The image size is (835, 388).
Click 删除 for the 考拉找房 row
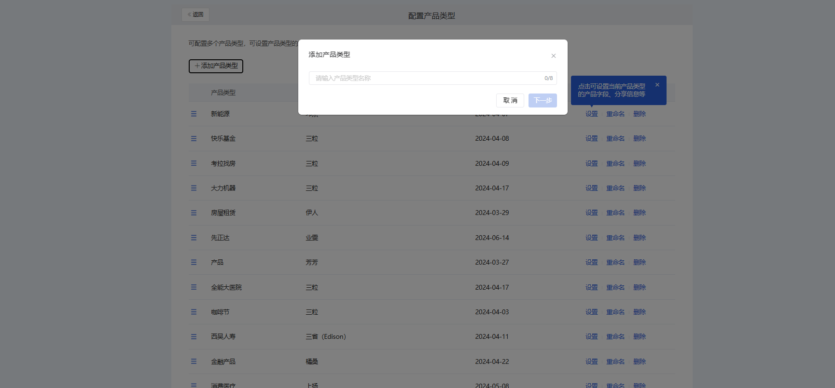coord(640,163)
